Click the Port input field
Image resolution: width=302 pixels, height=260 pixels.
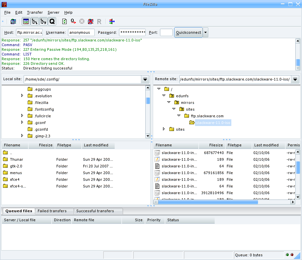tap(166, 32)
